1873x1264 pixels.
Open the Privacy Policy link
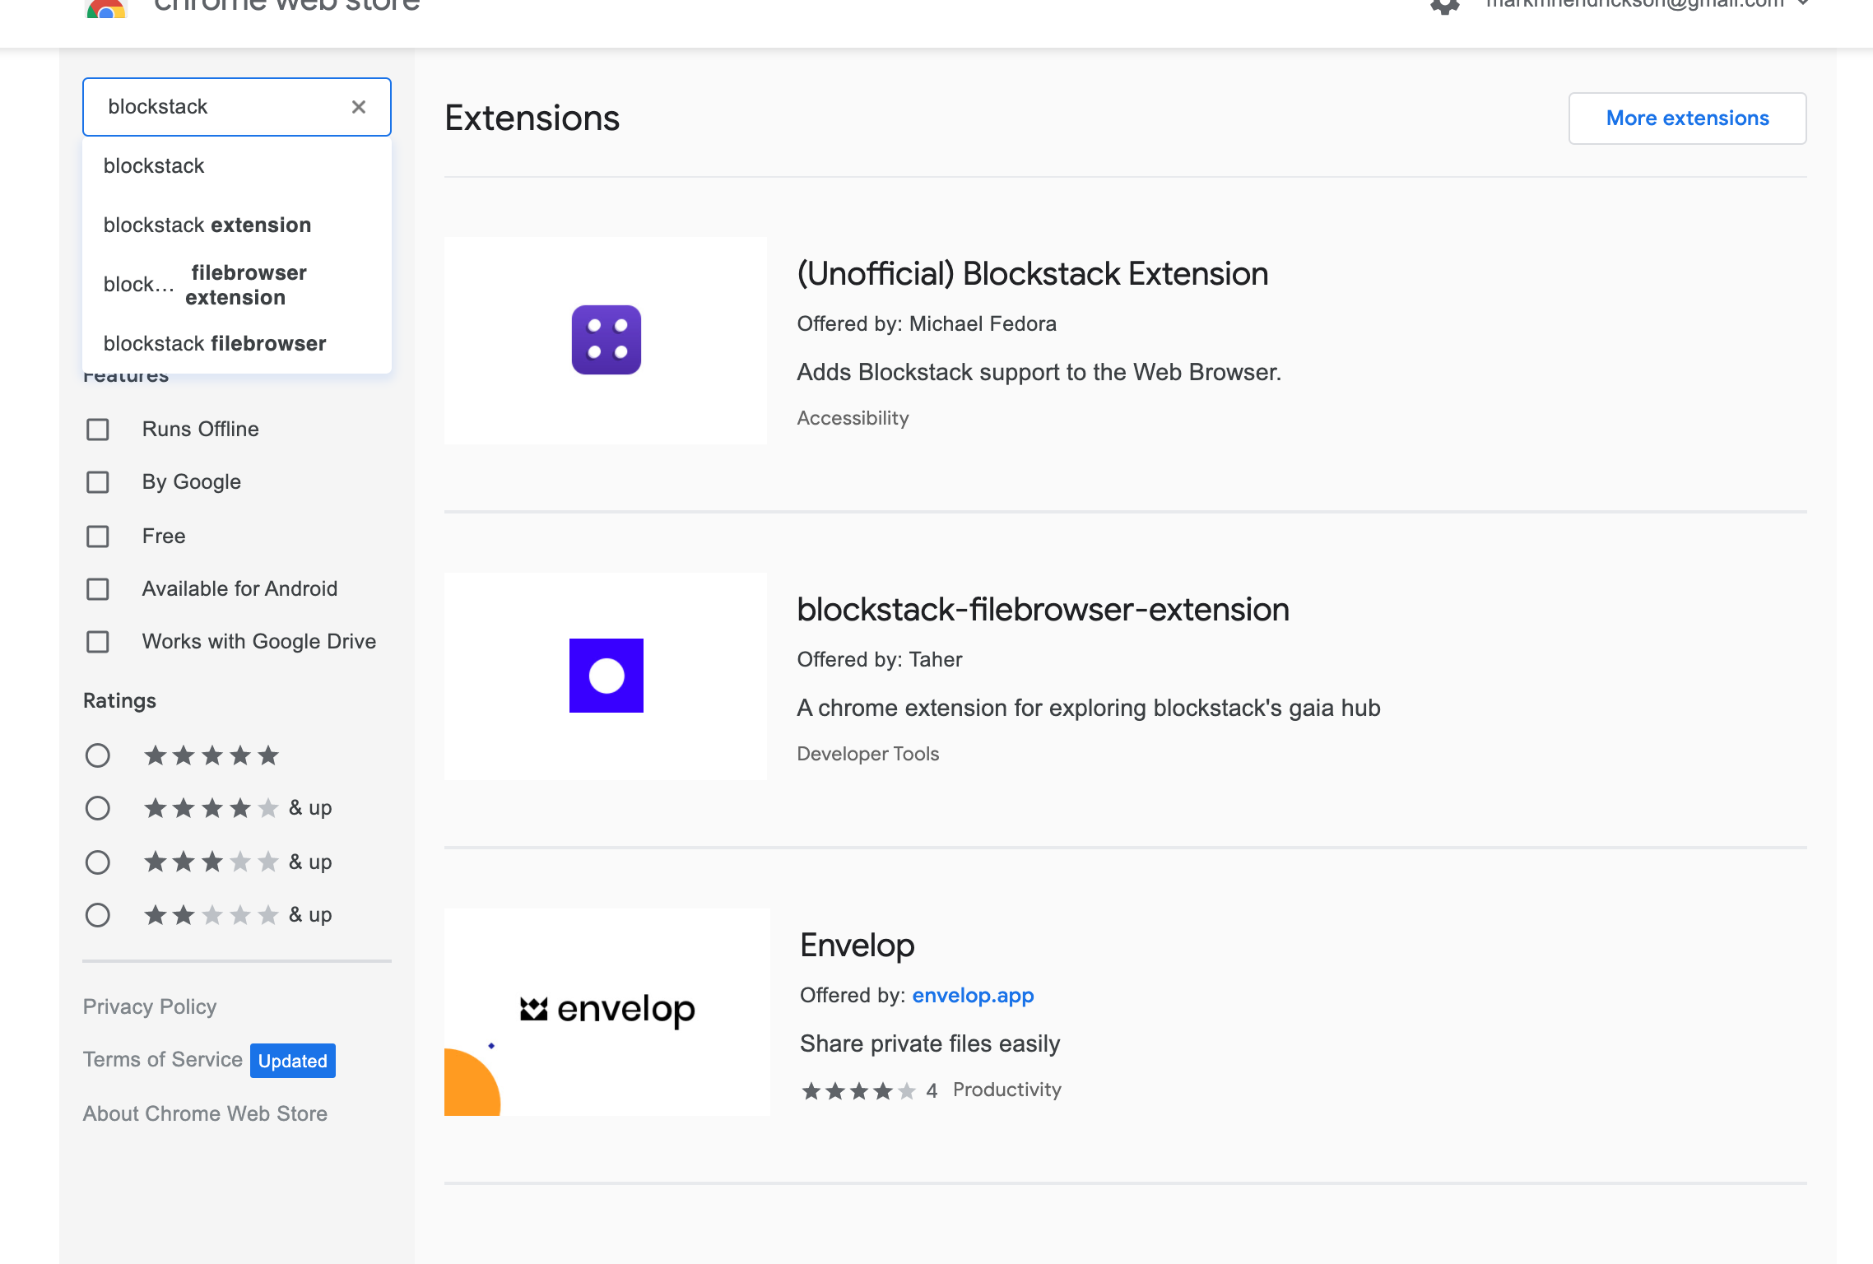tap(149, 1006)
